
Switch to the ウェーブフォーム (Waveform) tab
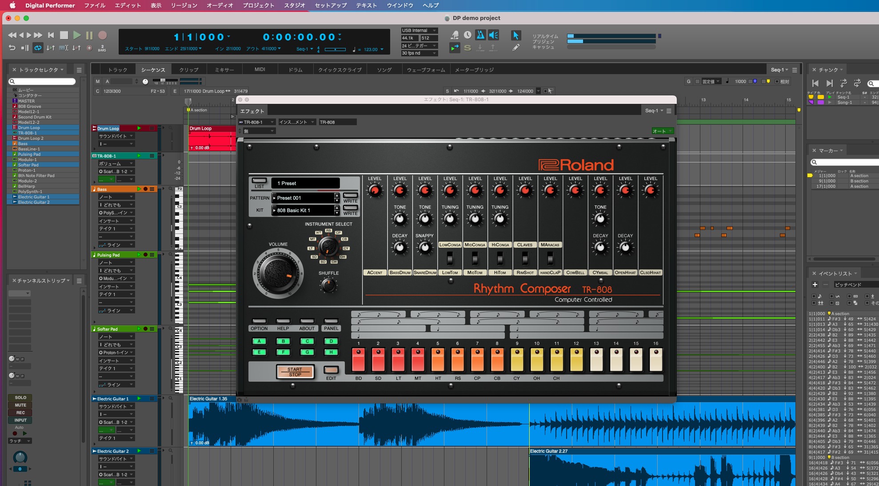point(426,70)
